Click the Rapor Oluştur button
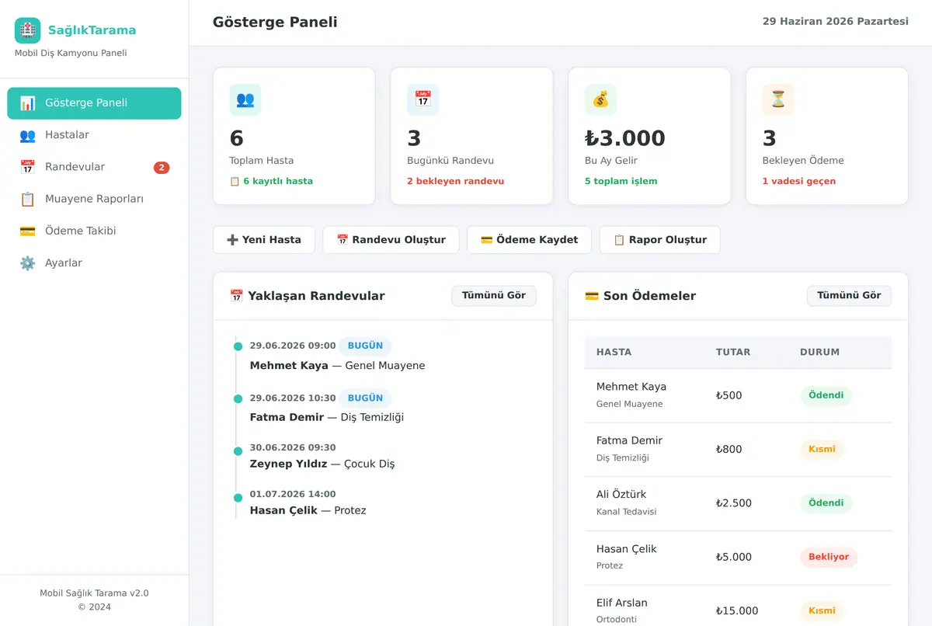 tap(660, 240)
